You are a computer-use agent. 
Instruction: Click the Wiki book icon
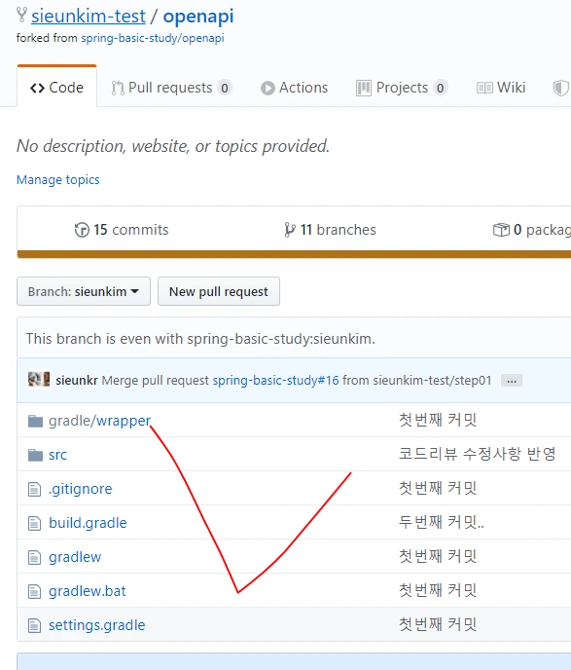(484, 88)
